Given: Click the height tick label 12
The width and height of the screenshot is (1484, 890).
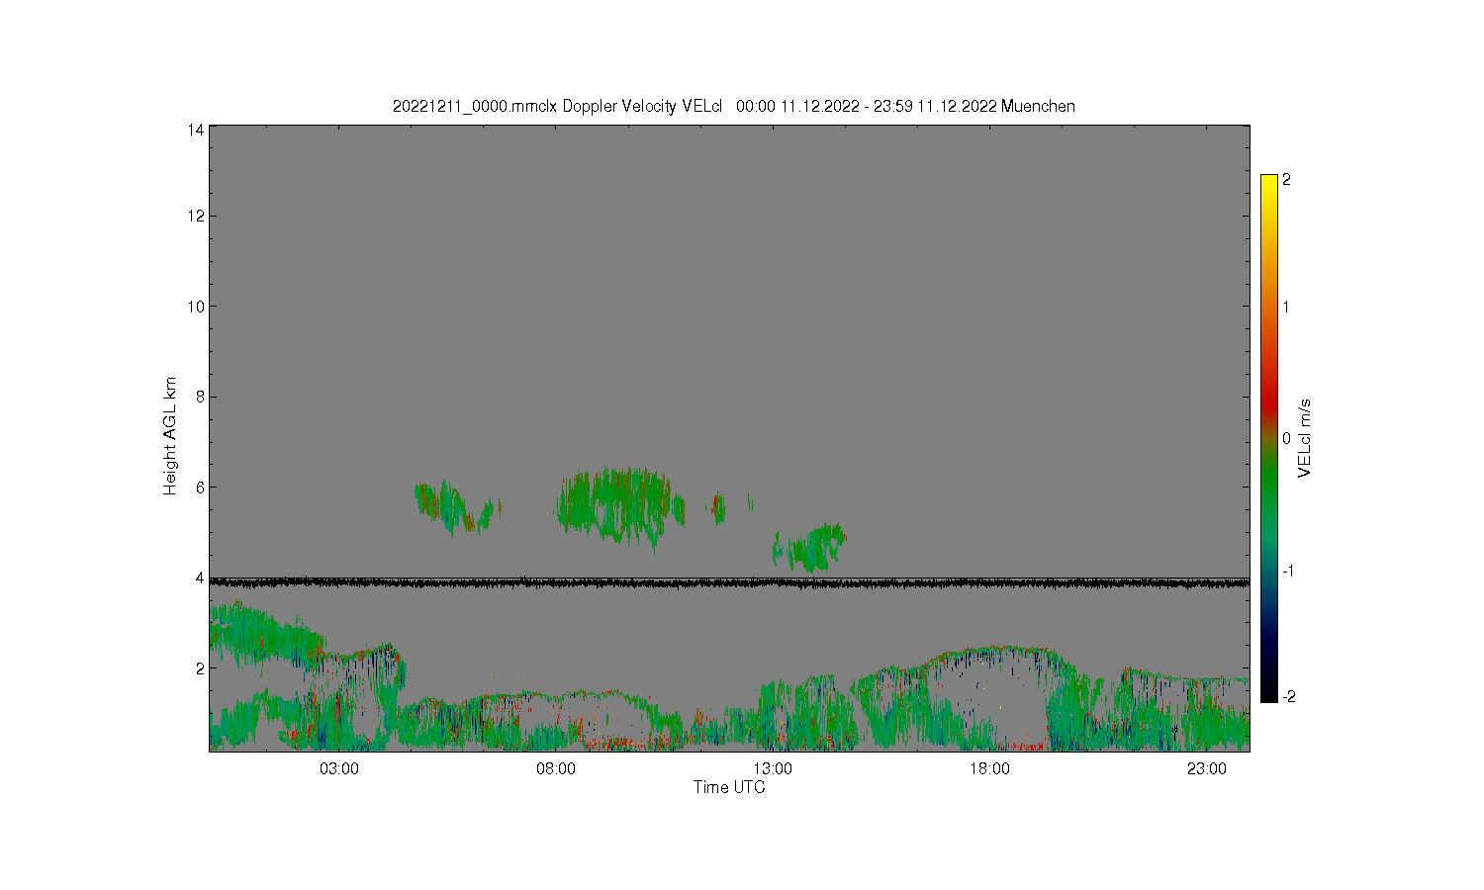Looking at the screenshot, I should (x=196, y=216).
